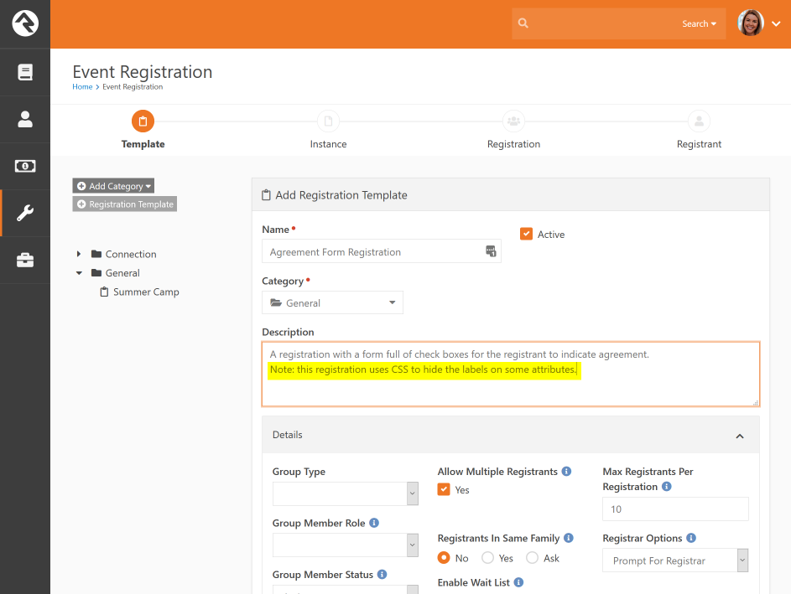Select the Registrant step icon

[x=700, y=121]
